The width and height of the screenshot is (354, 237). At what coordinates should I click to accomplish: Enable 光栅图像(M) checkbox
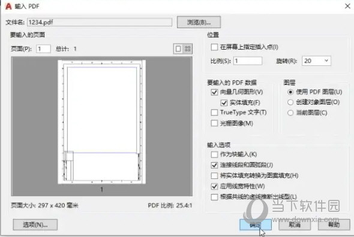pos(214,123)
